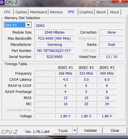Click the tRAS value 18
Viewport: 128px width, 139px height.
coord(107,98)
